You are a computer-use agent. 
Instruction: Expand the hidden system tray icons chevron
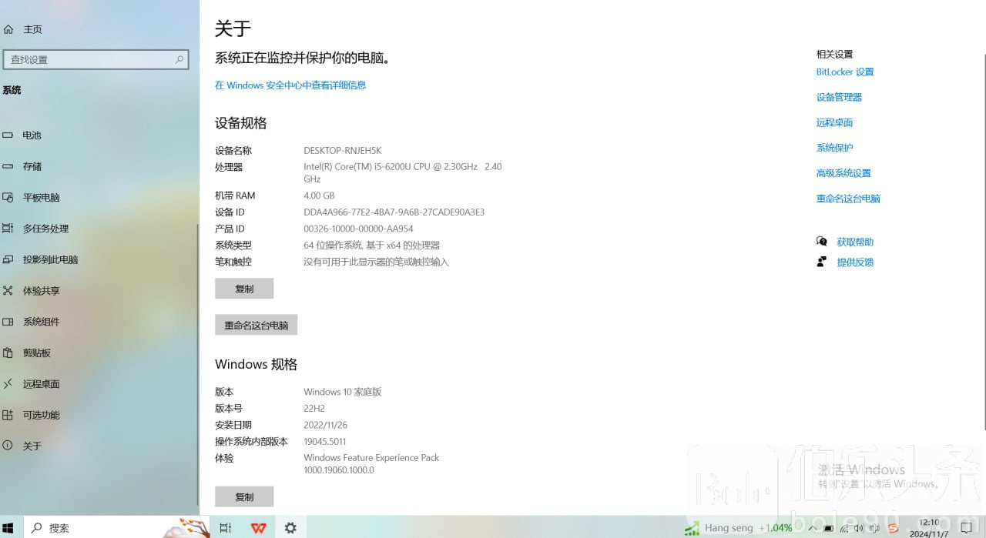[x=812, y=528]
